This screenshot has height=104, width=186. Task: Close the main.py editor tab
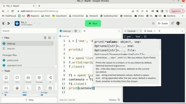coord(80,31)
